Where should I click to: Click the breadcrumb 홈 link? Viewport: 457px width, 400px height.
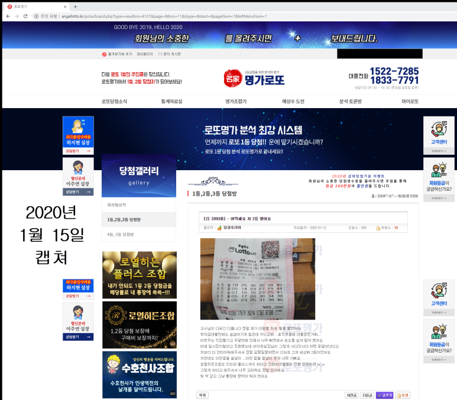coord(372,196)
